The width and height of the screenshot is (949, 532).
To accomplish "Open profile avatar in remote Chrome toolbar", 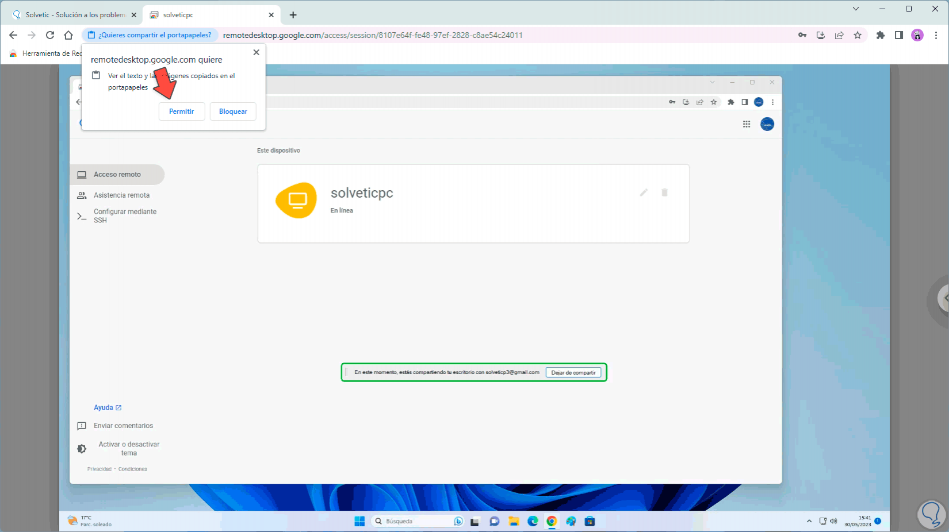I will coord(759,102).
